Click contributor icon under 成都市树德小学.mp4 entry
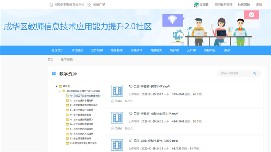This screenshot has width=271, height=152. (113, 128)
